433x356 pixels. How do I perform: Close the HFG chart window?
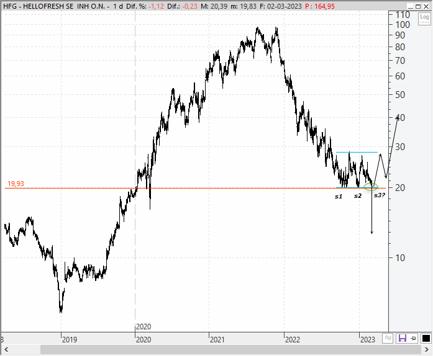[x=426, y=6]
